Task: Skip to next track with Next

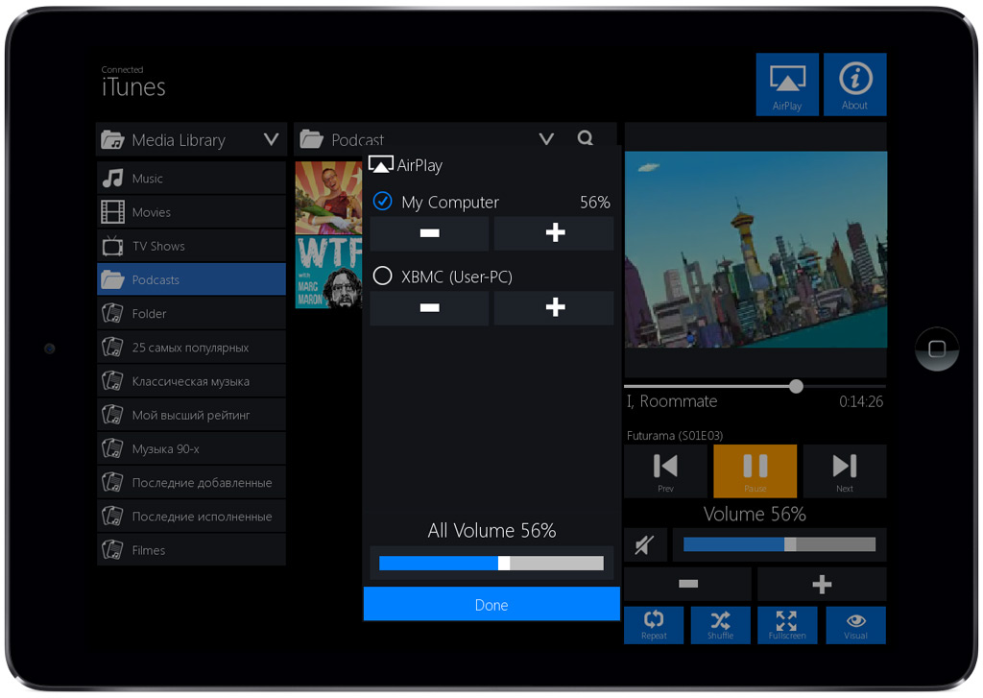Action: (844, 470)
